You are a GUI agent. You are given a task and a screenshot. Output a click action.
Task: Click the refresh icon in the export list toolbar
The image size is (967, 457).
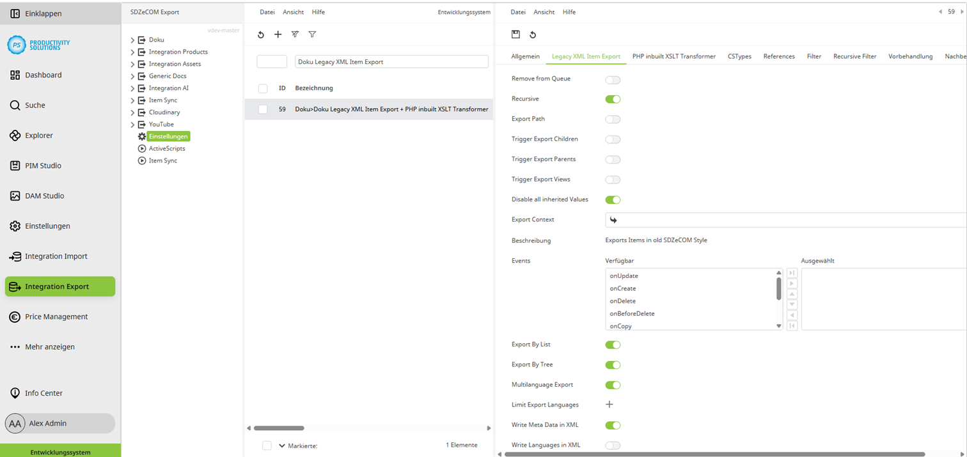[x=260, y=35]
